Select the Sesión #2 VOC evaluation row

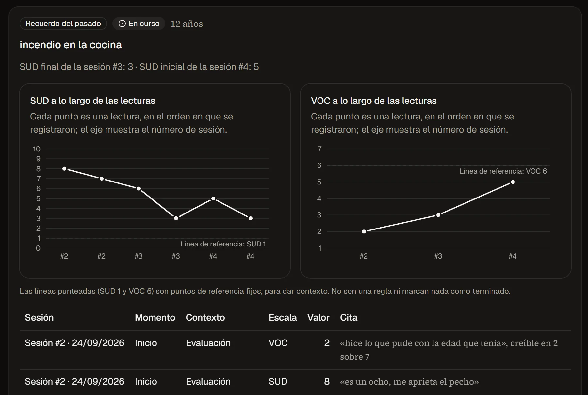[295, 350]
